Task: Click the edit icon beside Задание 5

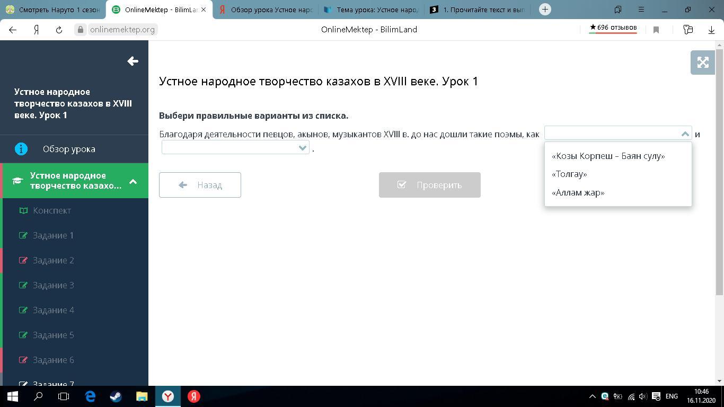Action: pos(23,335)
